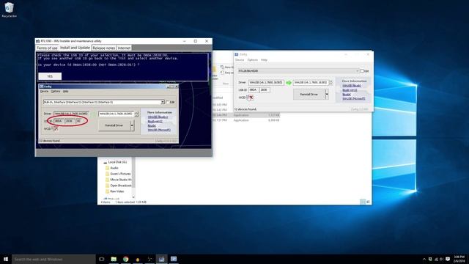Viewport: 469px width, 264px height.
Task: Open Task View from the taskbar
Action: tap(102, 259)
